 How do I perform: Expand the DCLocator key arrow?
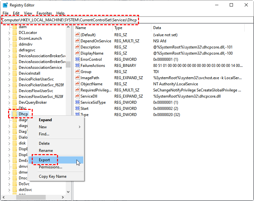point(9,33)
